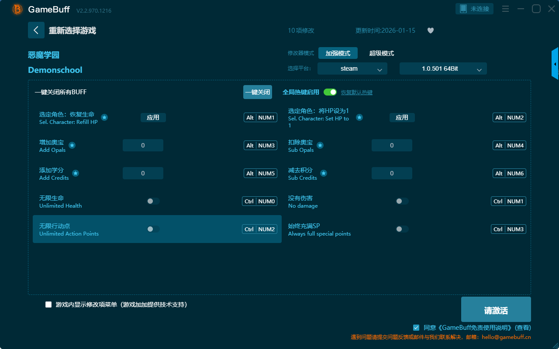Screen dimensions: 559x349
Task: Turn on the No damage switch
Action: [x=402, y=201]
